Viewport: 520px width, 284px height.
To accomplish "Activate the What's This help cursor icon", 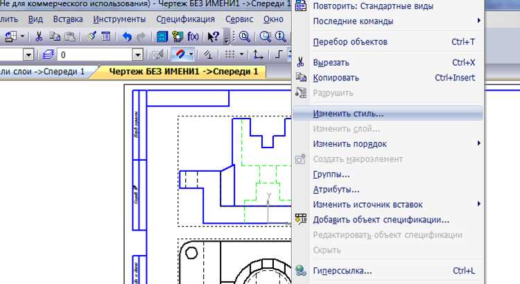I will [x=213, y=37].
